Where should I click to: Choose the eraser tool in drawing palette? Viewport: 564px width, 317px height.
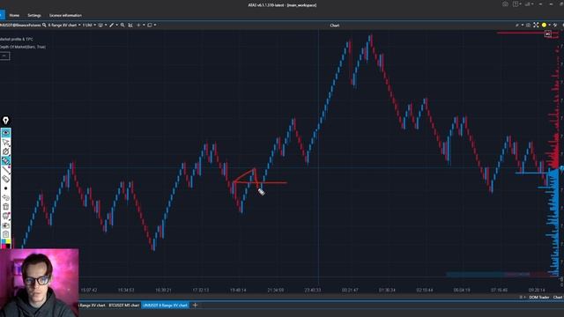(6, 179)
